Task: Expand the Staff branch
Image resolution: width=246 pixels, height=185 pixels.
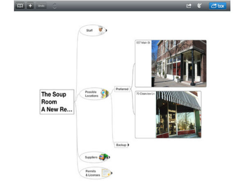Action: (106, 30)
